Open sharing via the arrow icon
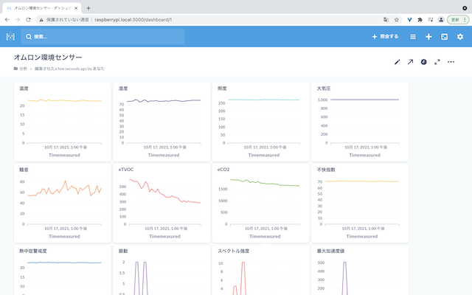Viewport: 472px width, 295px height. coord(410,62)
